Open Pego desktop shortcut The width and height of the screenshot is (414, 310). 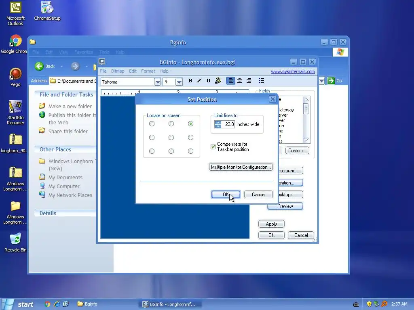tap(15, 77)
